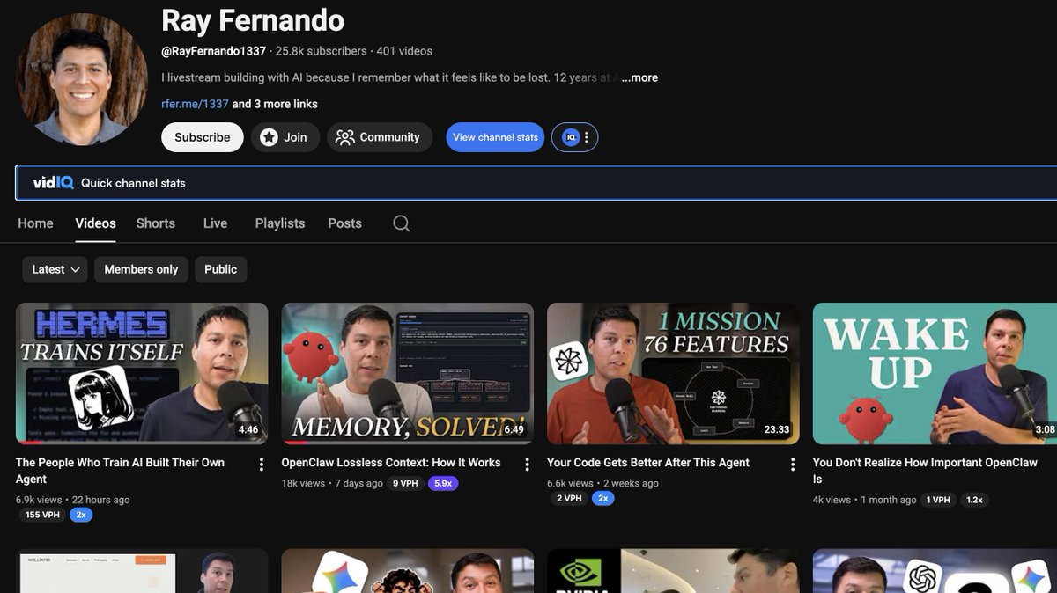Subscribe to Ray Fernando's channel

tap(203, 137)
